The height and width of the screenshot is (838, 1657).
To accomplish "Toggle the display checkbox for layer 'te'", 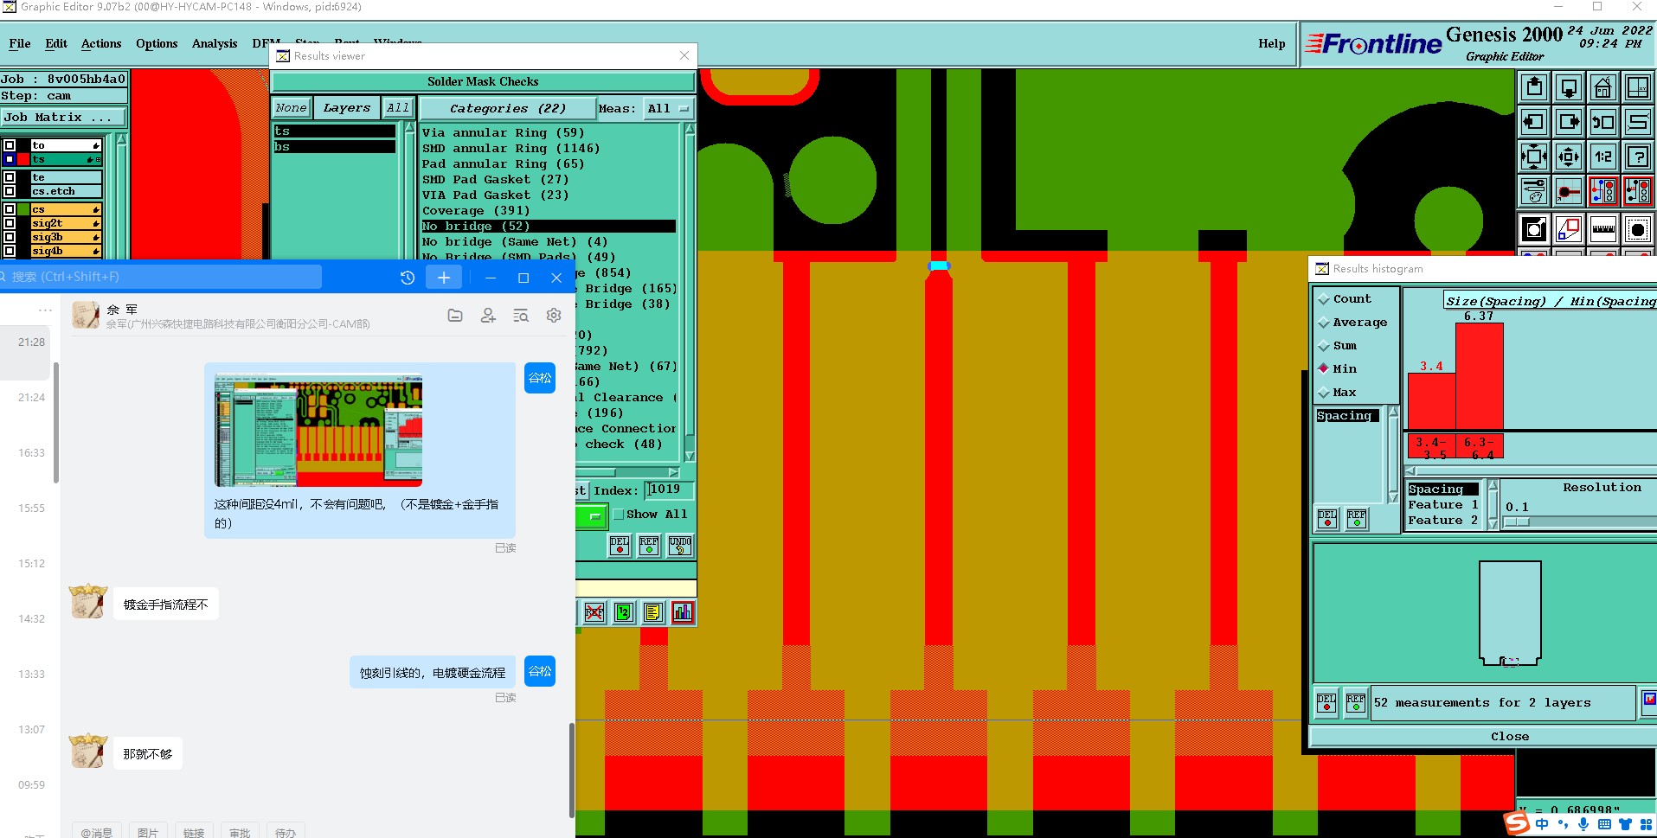I will [10, 177].
